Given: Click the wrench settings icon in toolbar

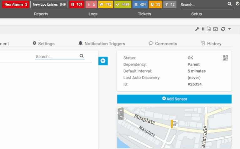Looking at the screenshot, I should click(197, 29).
